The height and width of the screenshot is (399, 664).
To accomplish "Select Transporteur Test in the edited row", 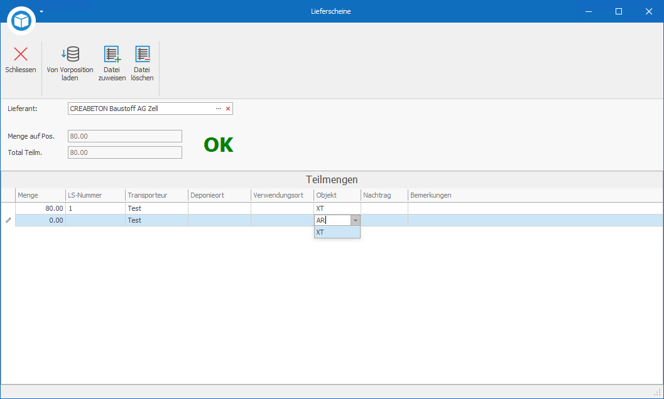I will pyautogui.click(x=156, y=220).
